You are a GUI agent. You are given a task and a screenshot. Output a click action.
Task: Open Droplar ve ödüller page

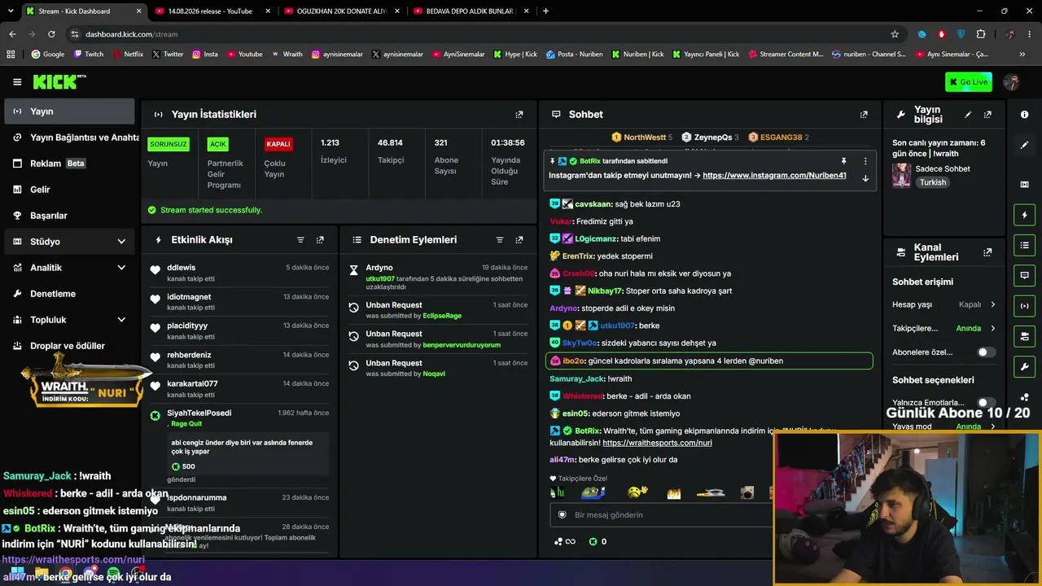coord(69,346)
